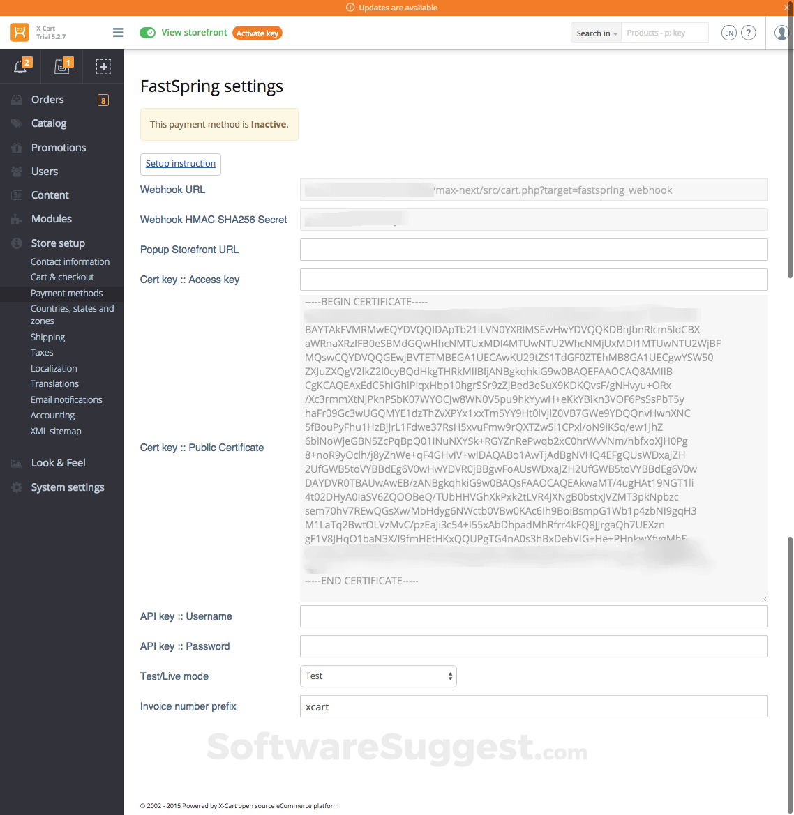Click the orders queue icon with badge 1
Screen dimensions: 794x815
62,66
